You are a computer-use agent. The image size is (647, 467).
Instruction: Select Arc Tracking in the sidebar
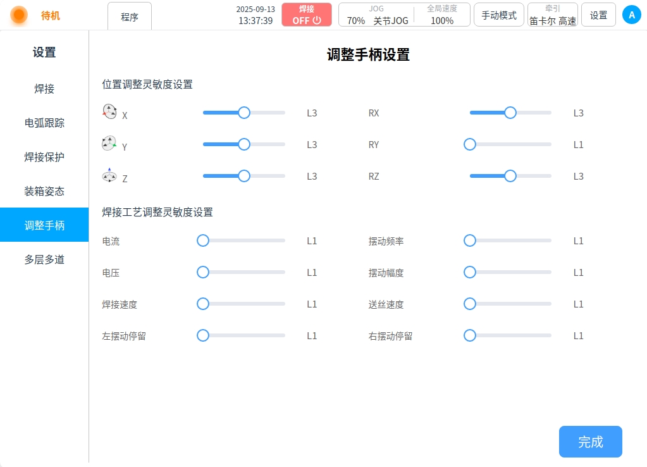coord(44,123)
